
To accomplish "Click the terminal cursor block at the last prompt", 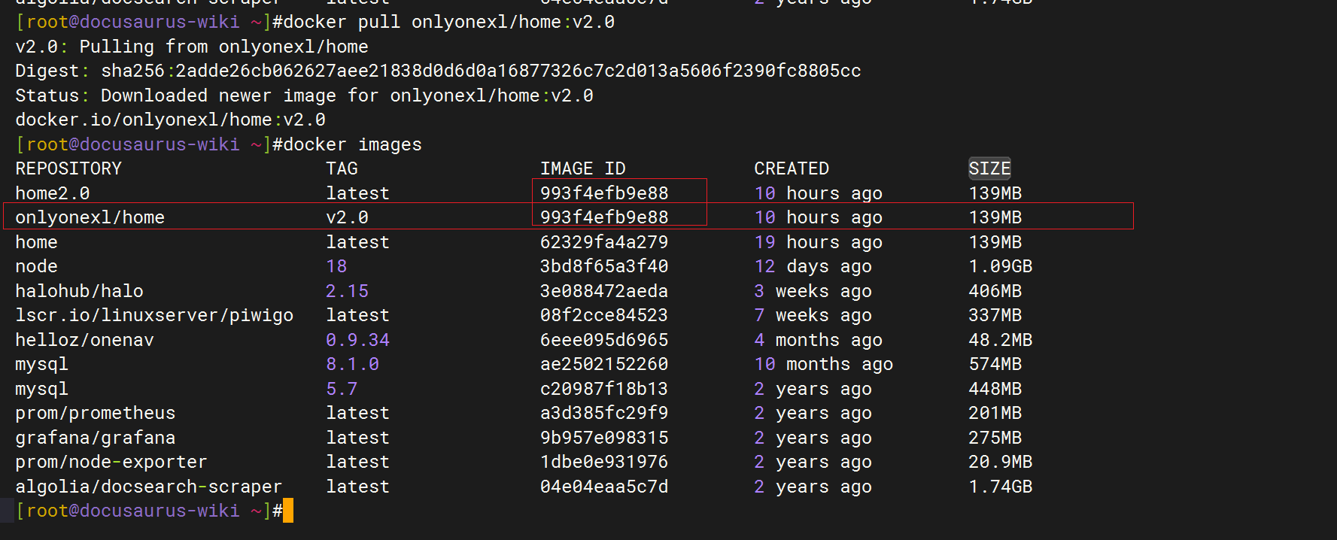I will pos(288,511).
